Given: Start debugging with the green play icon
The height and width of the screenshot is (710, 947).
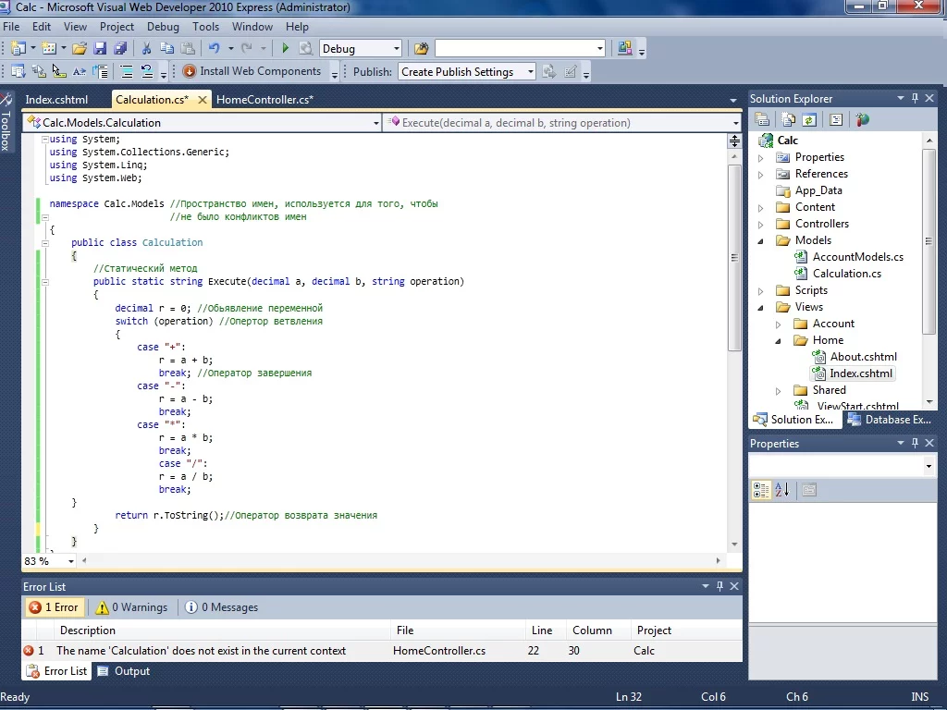Looking at the screenshot, I should pyautogui.click(x=286, y=48).
